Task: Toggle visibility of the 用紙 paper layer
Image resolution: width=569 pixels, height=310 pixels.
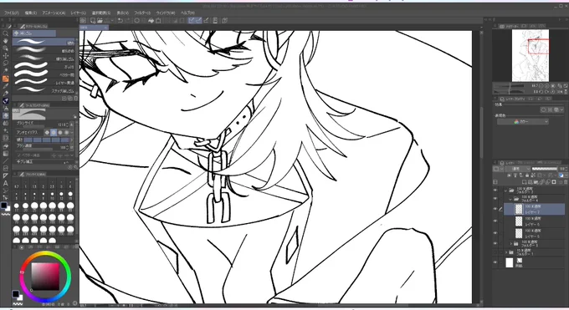Action: 495,262
